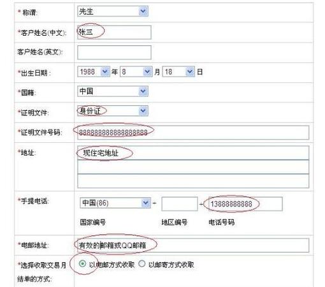Select the 以电邮方式收取 radio button
The image size is (325, 287).
[82, 264]
